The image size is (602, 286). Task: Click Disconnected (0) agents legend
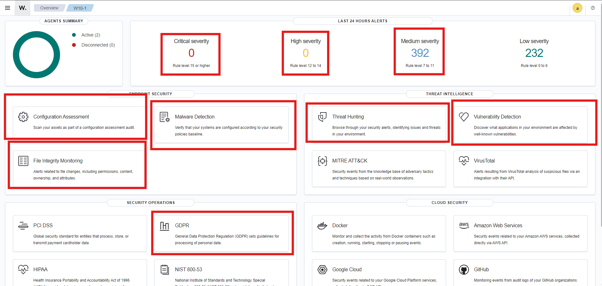tap(98, 45)
